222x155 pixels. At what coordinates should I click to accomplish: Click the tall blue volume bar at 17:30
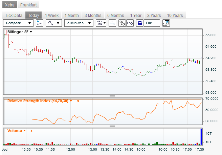pyautogui.click(x=201, y=137)
